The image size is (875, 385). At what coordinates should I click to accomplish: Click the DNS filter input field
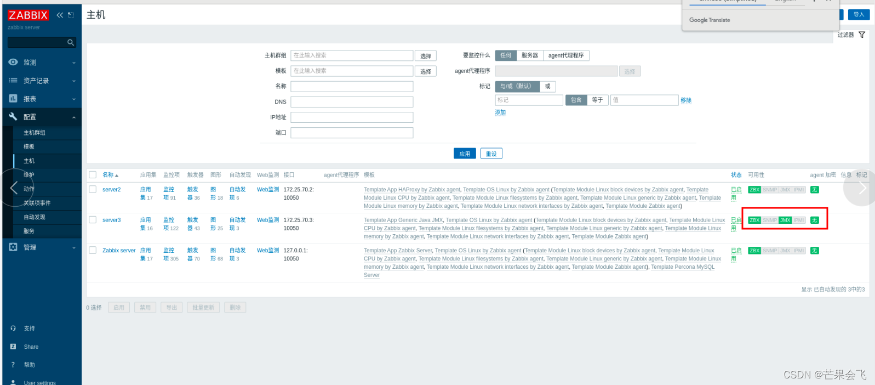pyautogui.click(x=352, y=102)
